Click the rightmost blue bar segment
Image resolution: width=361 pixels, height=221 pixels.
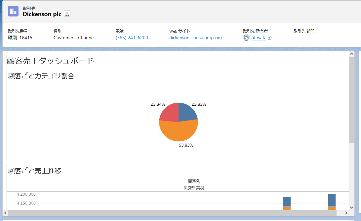[x=332, y=200]
